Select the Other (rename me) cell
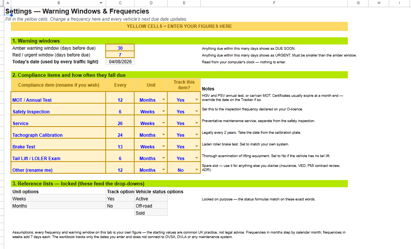This screenshot has width=411, height=249. pyautogui.click(x=58, y=168)
